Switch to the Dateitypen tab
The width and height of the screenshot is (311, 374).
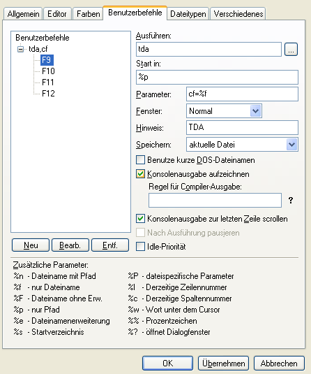click(188, 14)
